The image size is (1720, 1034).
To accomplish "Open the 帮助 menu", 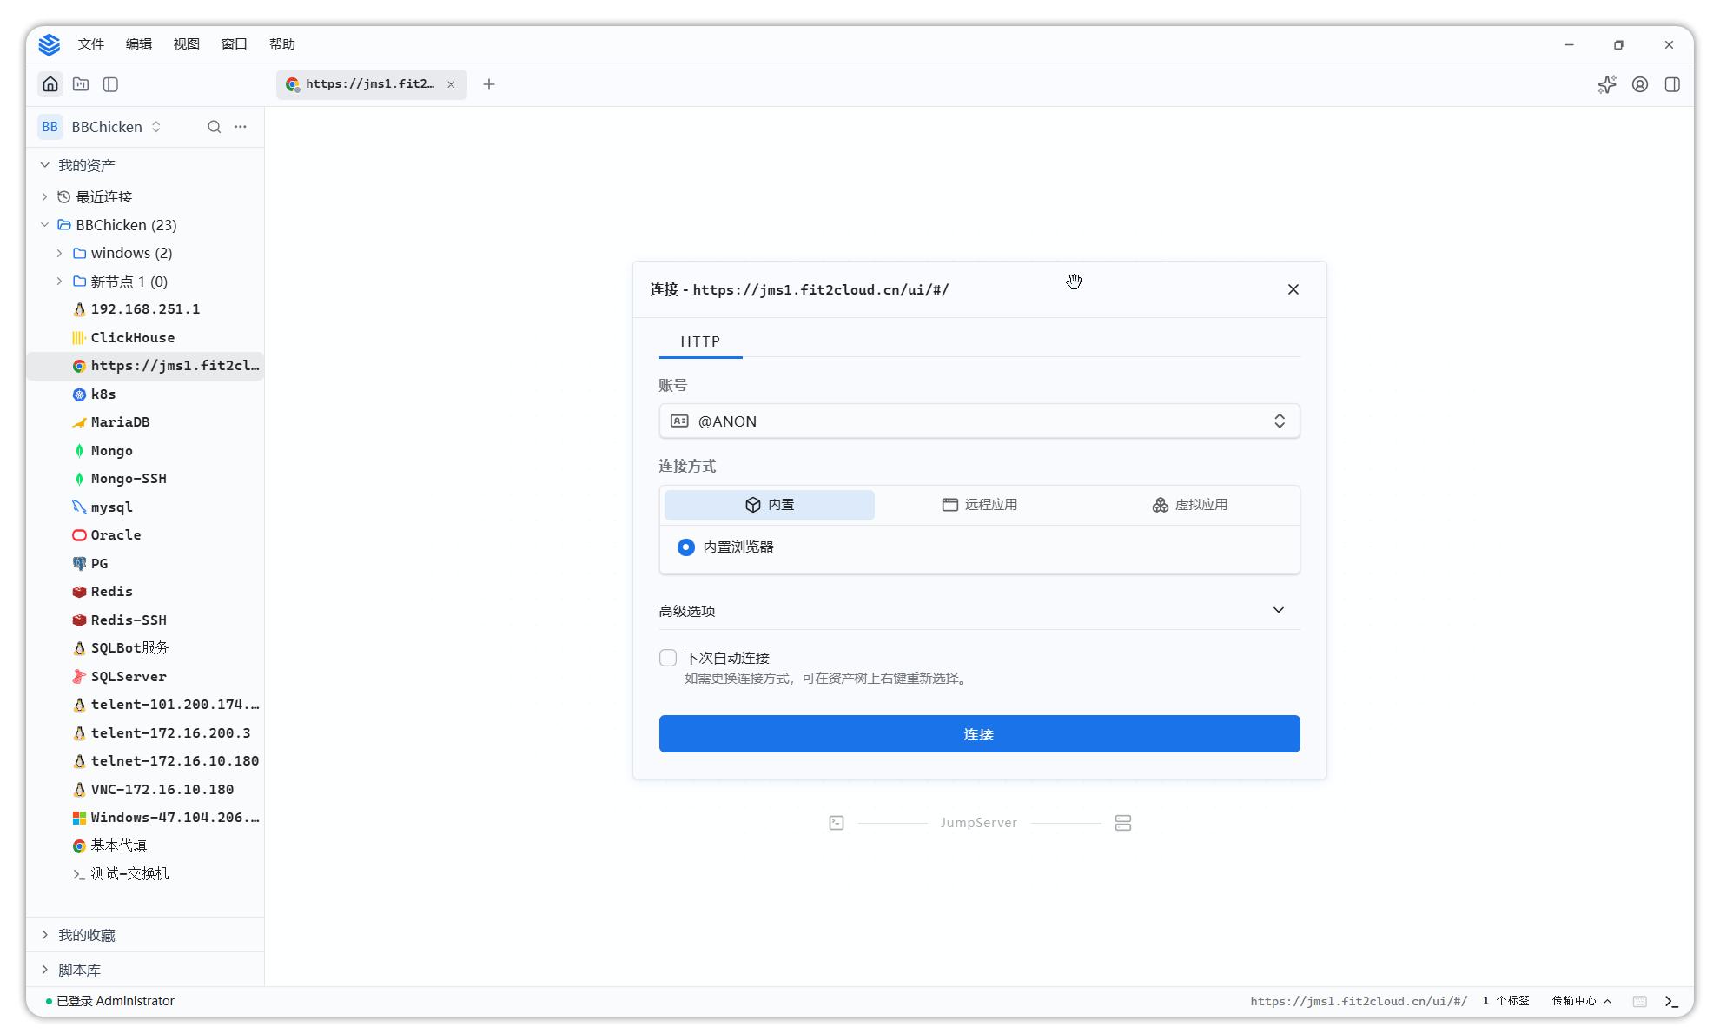I will [x=281, y=44].
